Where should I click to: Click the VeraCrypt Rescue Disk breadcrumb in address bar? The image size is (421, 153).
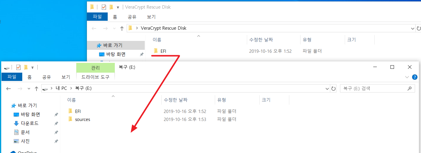click(x=164, y=28)
